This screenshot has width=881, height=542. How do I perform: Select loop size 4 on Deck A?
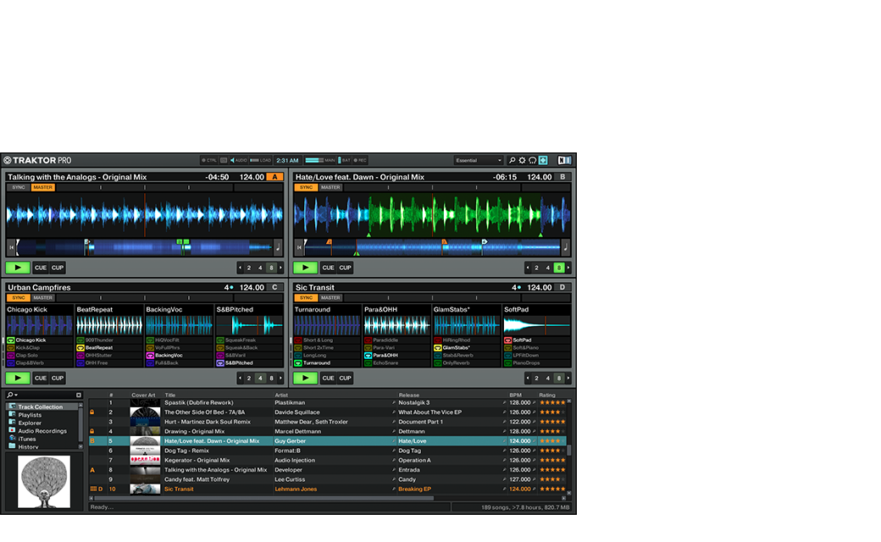coord(260,268)
